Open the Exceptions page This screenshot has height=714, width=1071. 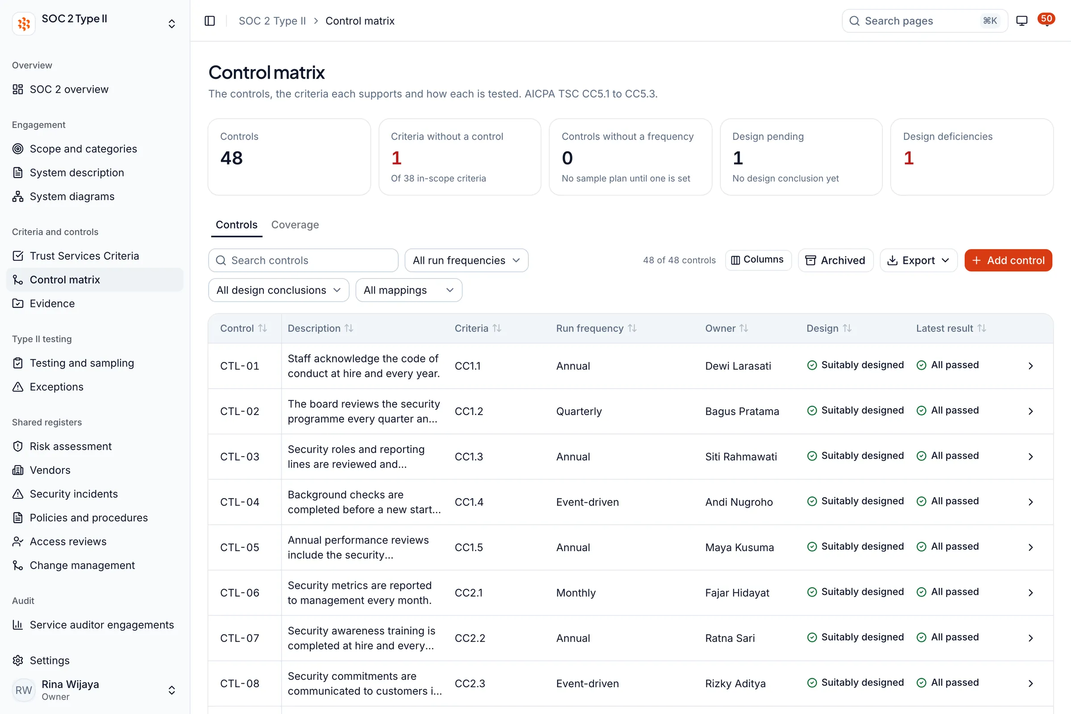click(x=95, y=386)
